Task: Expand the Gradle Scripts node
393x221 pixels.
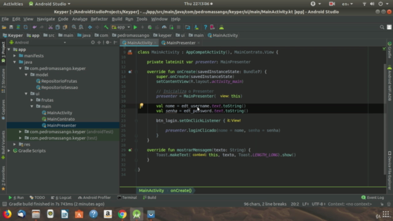Action: point(9,150)
